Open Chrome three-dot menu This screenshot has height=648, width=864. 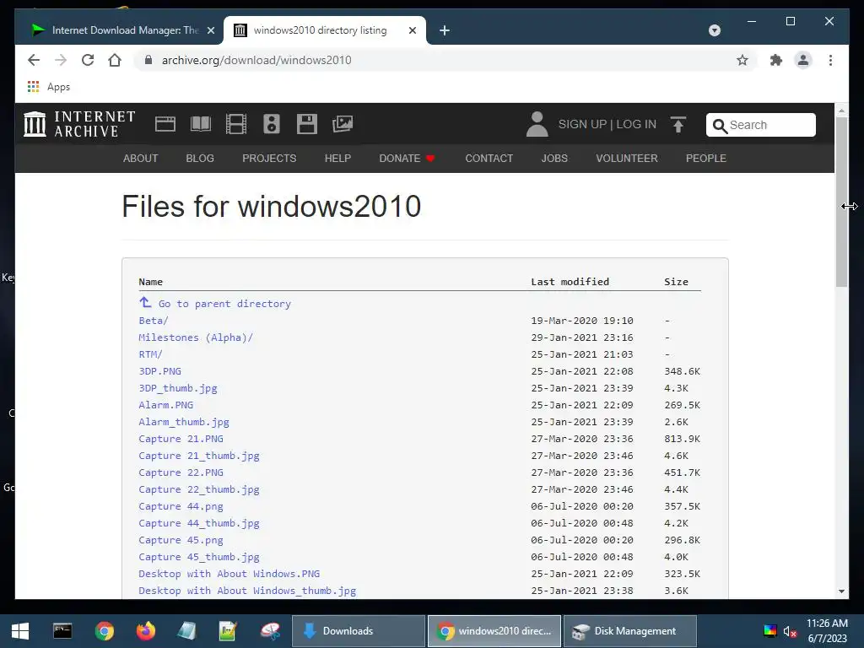tap(830, 60)
